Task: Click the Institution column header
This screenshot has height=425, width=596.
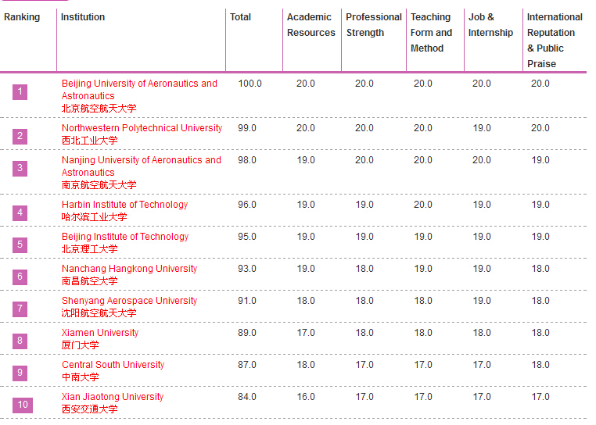Action: click(82, 17)
